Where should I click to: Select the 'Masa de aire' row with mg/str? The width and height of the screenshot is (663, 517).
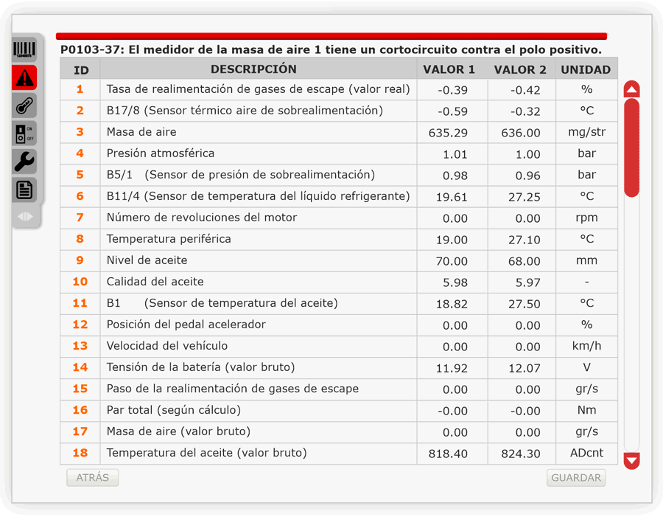coord(339,133)
